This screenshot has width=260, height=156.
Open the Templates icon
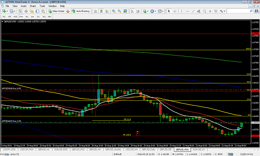tap(159, 11)
